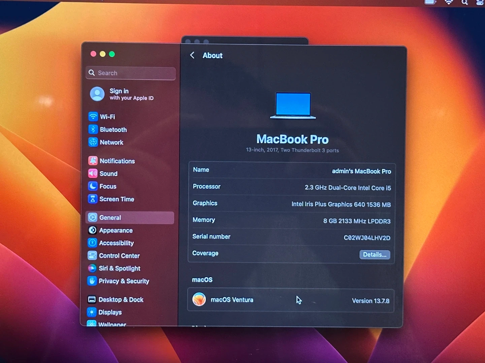Open Spotlight search in menu bar

pyautogui.click(x=465, y=3)
